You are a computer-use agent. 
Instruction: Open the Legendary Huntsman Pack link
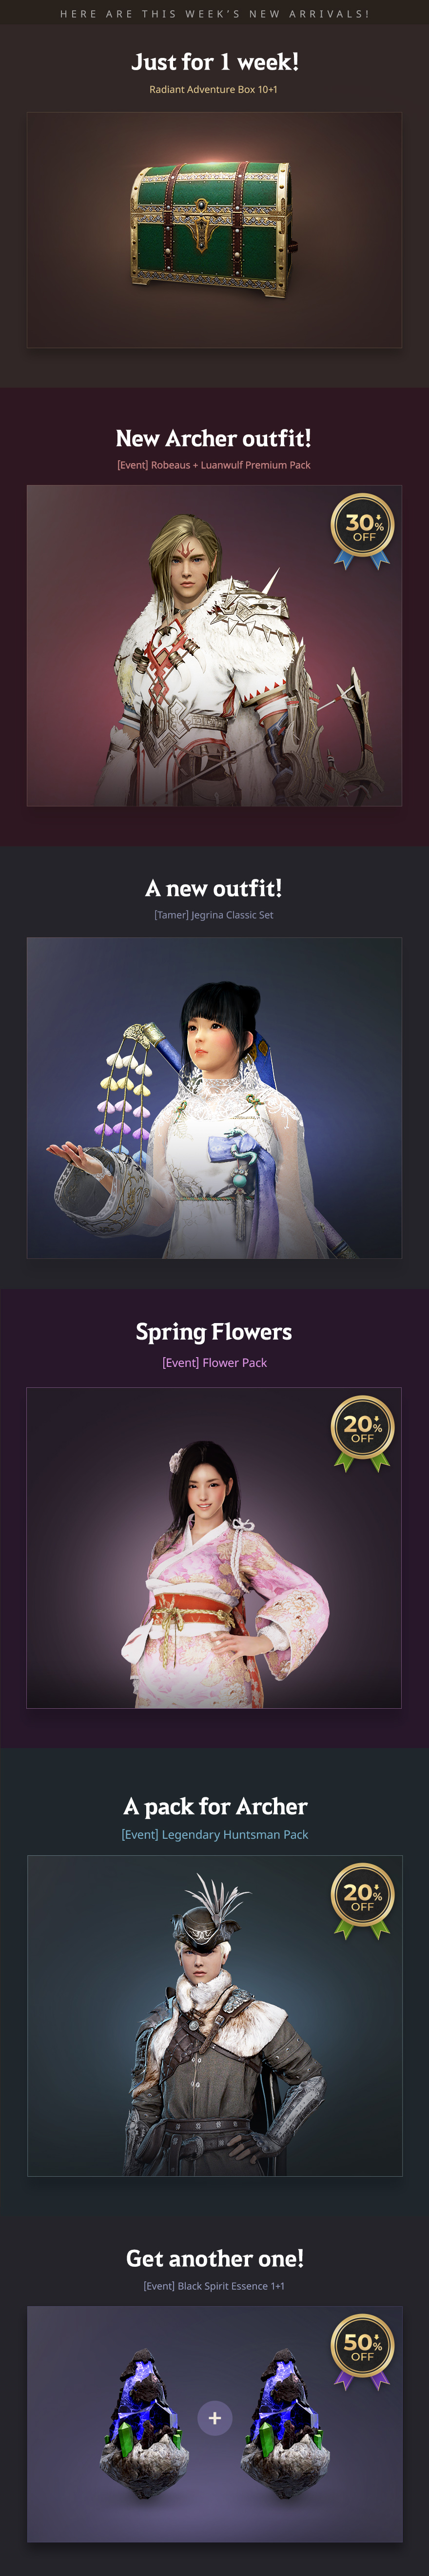(214, 1835)
